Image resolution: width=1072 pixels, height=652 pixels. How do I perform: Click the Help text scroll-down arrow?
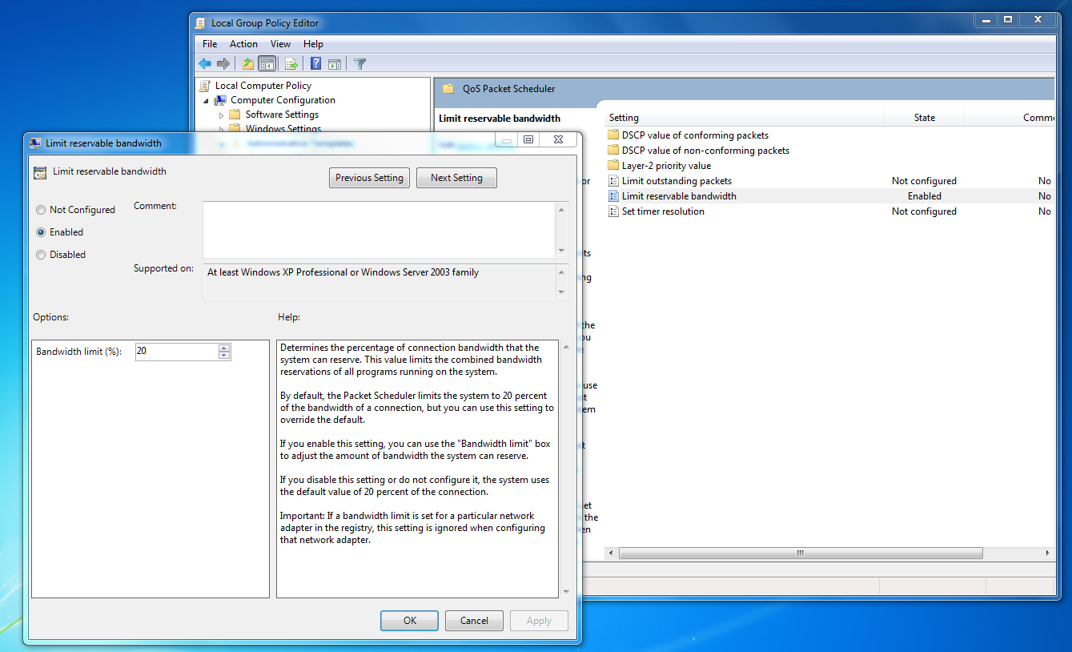[567, 591]
